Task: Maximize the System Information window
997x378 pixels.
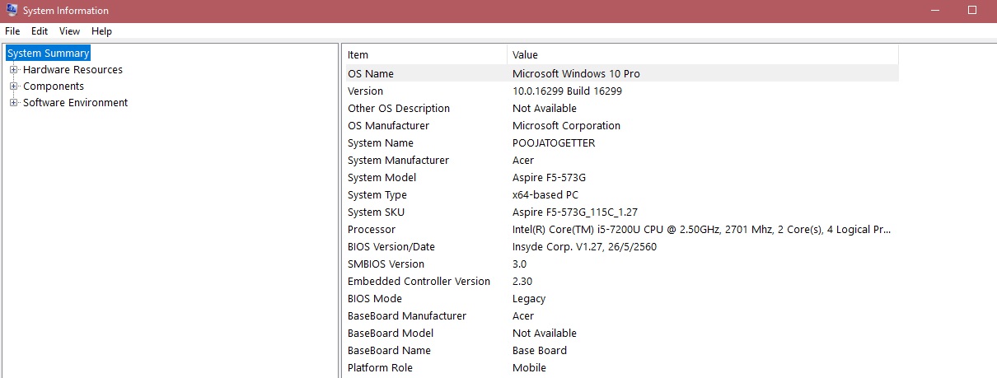Action: click(x=972, y=10)
